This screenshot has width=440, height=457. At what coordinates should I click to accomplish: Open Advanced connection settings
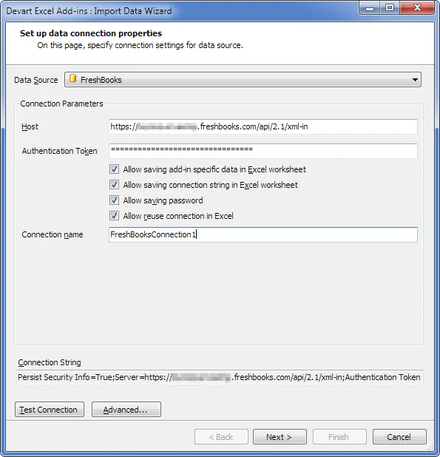click(x=126, y=410)
